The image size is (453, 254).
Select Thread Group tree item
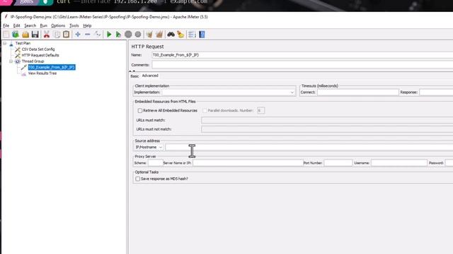coord(33,61)
